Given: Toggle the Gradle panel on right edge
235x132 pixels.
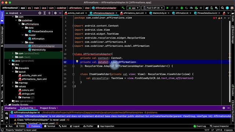Looking at the screenshot, I should (x=233, y=17).
